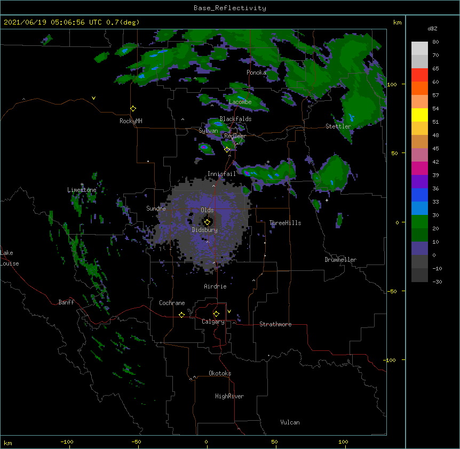Image resolution: width=460 pixels, height=449 pixels.
Task: Select the yellow diamond marker below Cochrane
Action: (x=181, y=315)
